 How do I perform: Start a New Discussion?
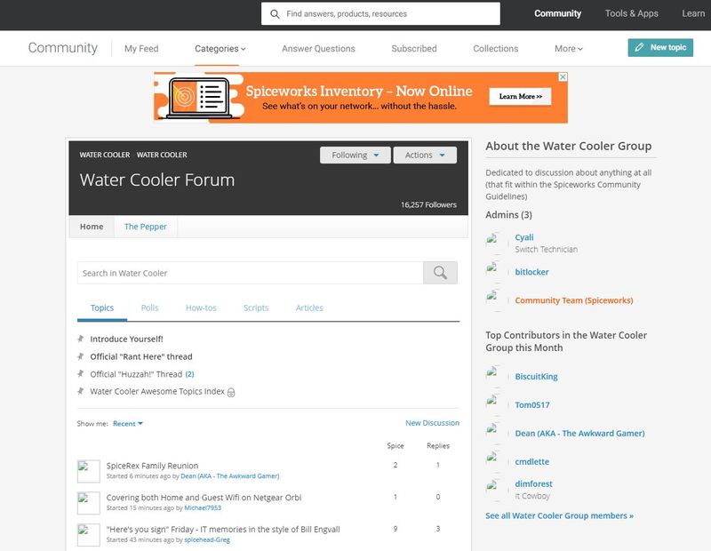tap(432, 422)
